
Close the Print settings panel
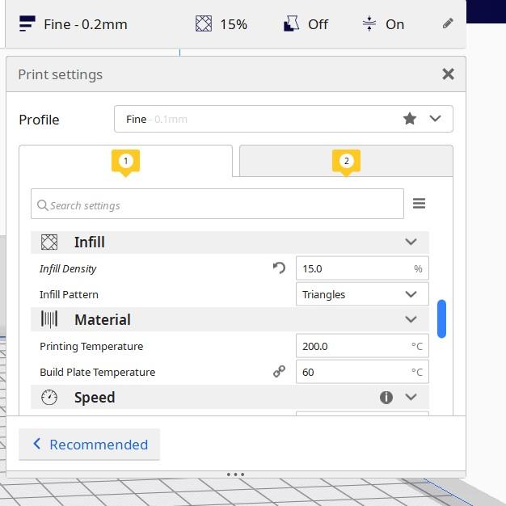pyautogui.click(x=449, y=74)
